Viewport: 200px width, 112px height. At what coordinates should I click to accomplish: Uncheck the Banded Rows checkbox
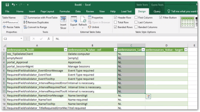click(x=115, y=27)
